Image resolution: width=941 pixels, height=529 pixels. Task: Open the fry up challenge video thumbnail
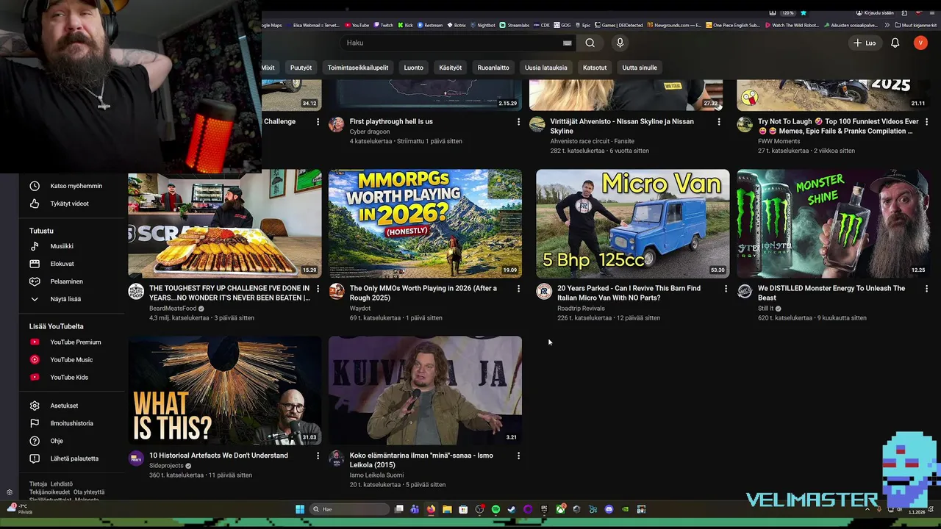[225, 223]
